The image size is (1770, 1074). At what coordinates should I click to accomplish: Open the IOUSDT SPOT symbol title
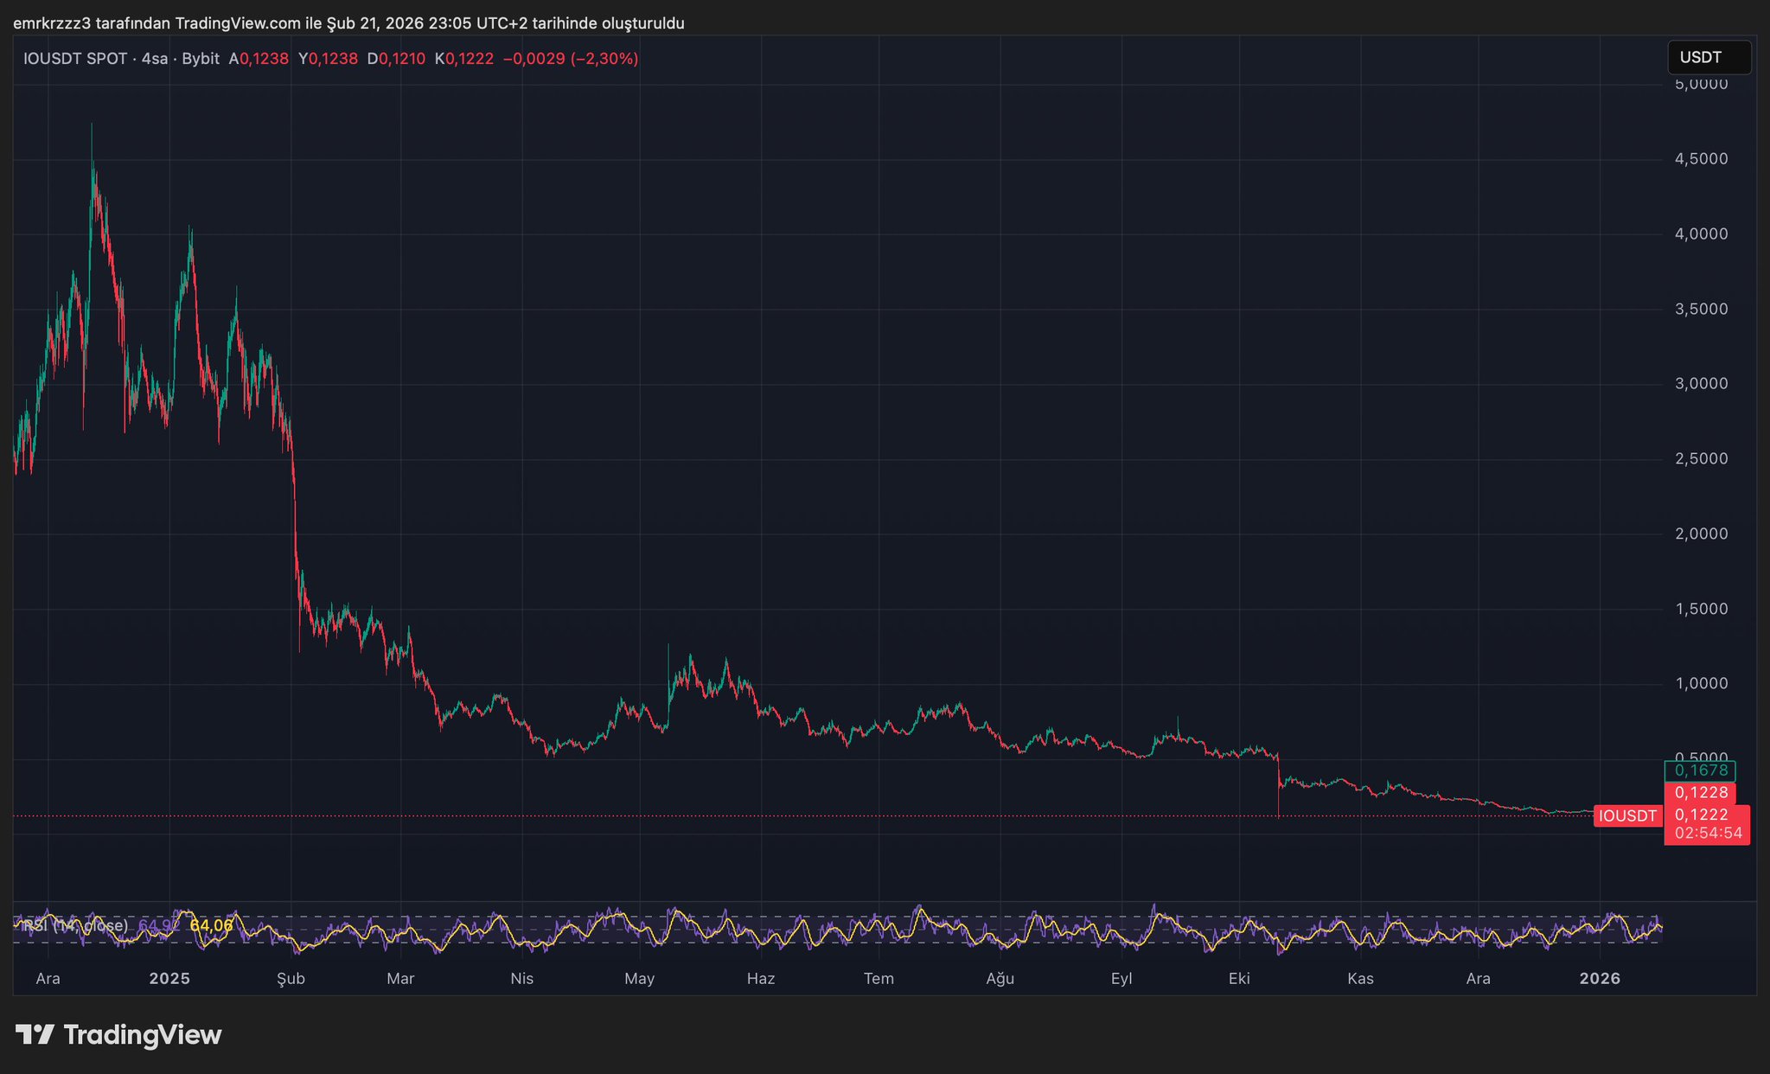[75, 59]
